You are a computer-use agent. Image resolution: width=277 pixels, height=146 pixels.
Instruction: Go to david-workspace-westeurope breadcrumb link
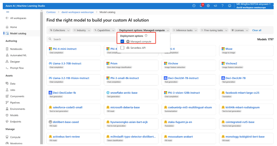78,12
